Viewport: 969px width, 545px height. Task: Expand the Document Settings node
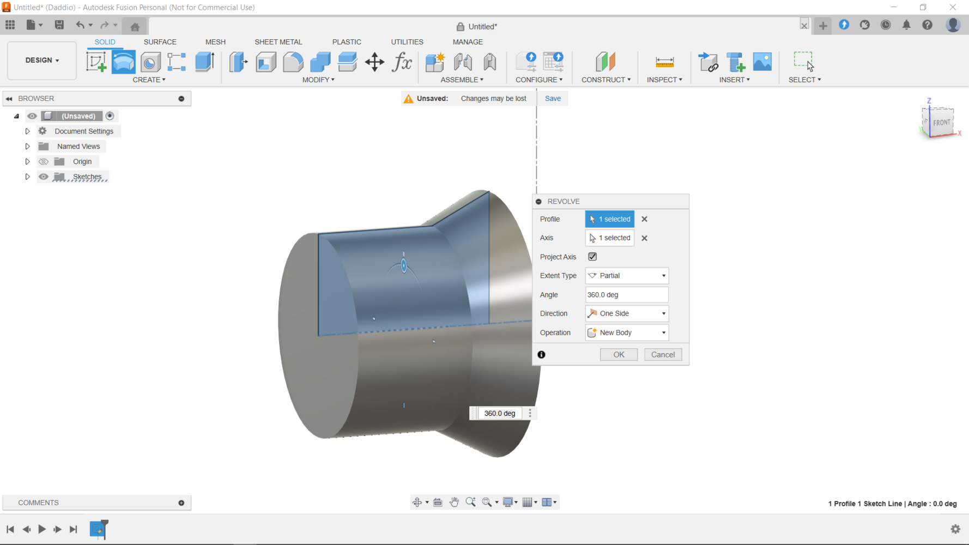click(27, 131)
